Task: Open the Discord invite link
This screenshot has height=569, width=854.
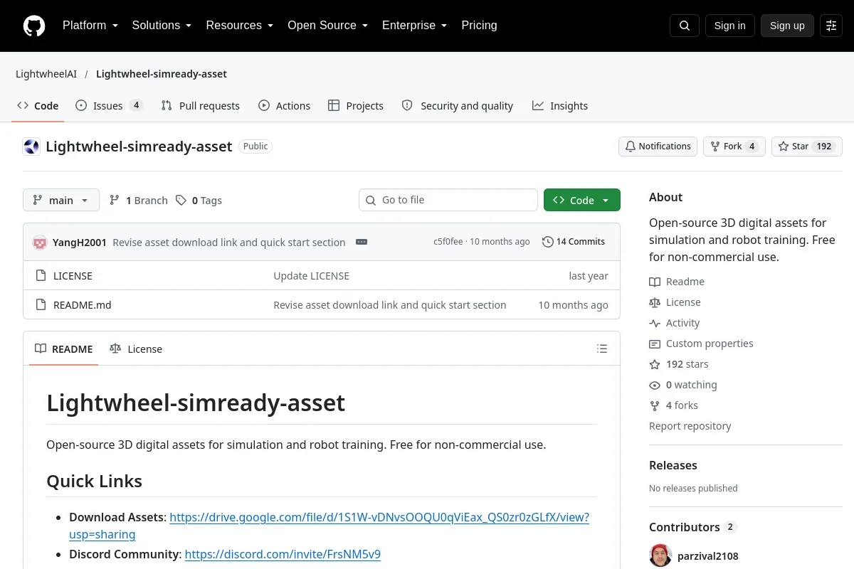Action: pyautogui.click(x=283, y=554)
